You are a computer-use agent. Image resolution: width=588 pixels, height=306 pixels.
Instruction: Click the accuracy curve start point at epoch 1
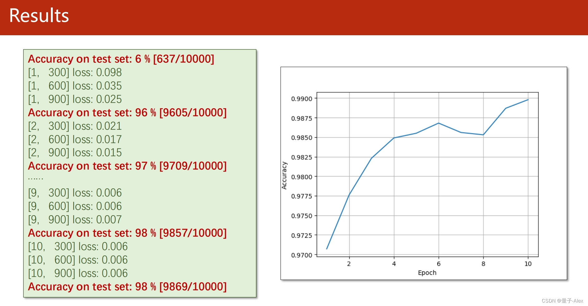[x=327, y=249]
